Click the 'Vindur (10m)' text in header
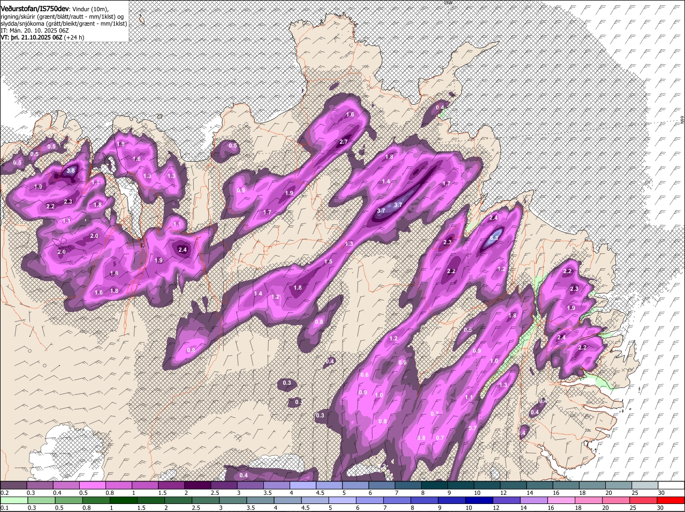This screenshot has width=685, height=512. [x=90, y=9]
